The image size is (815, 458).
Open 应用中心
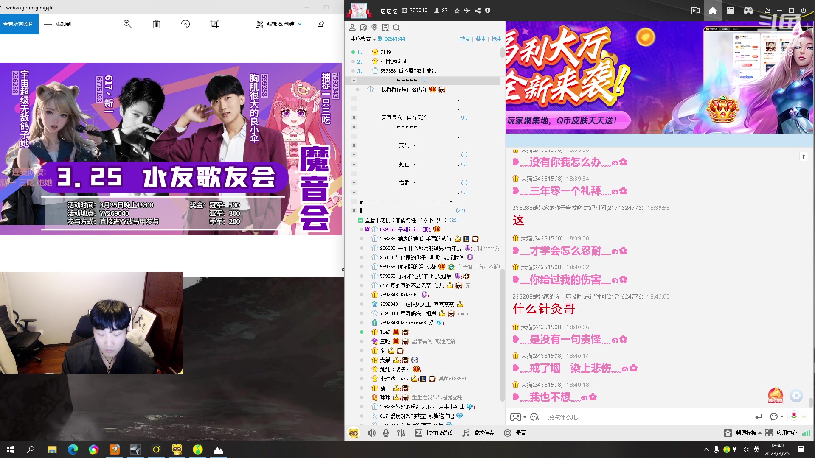coord(781,433)
